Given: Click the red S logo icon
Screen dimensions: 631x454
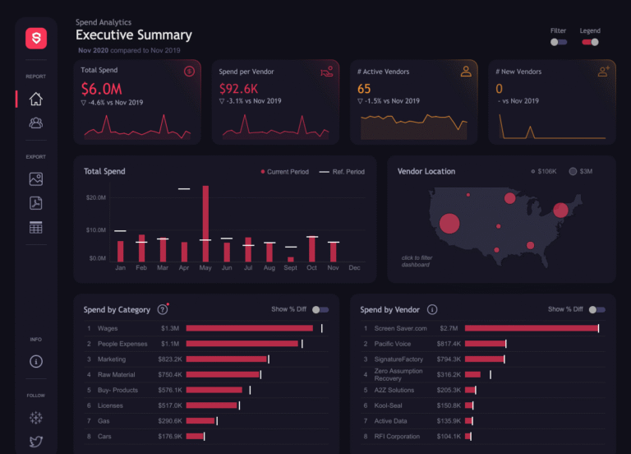Looking at the screenshot, I should point(36,39).
